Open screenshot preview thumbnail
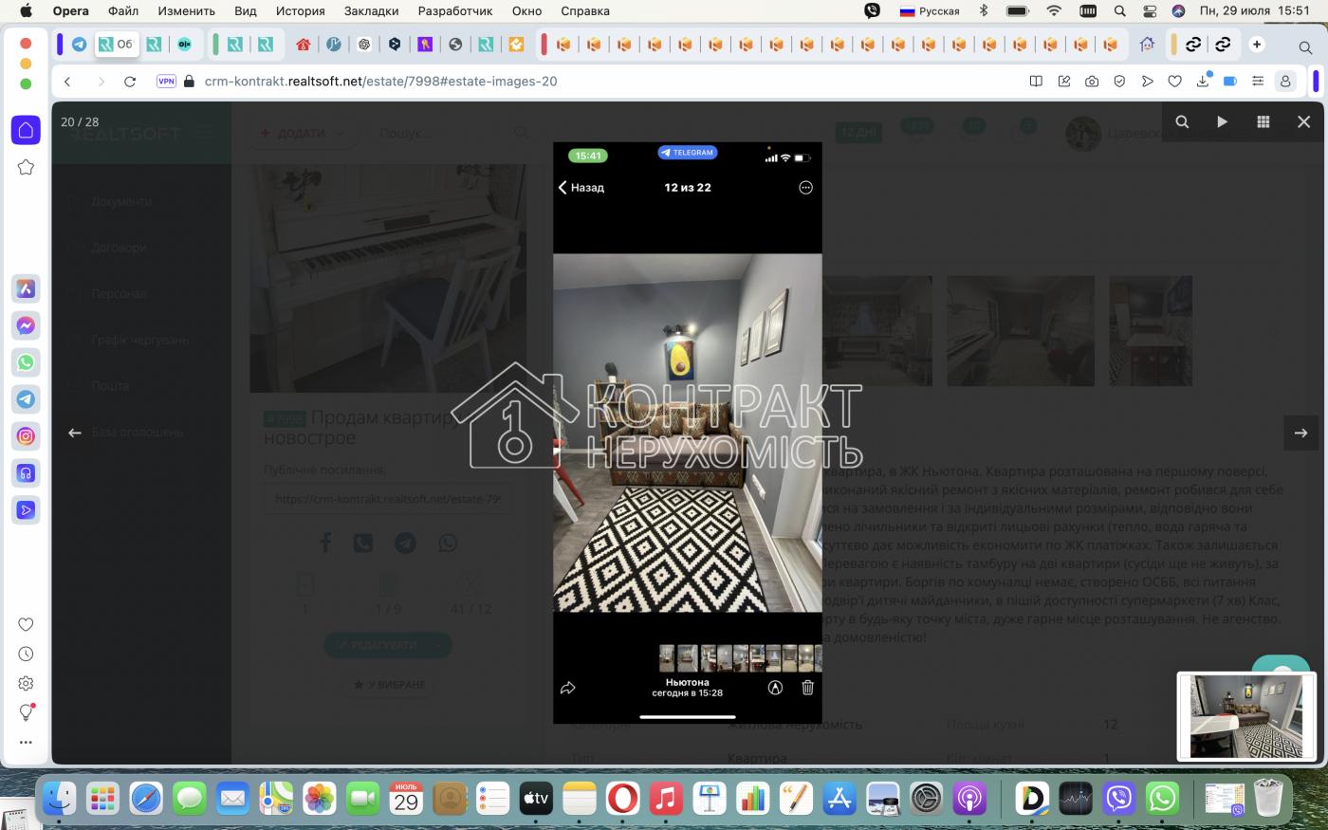This screenshot has height=830, width=1328. [x=1246, y=716]
